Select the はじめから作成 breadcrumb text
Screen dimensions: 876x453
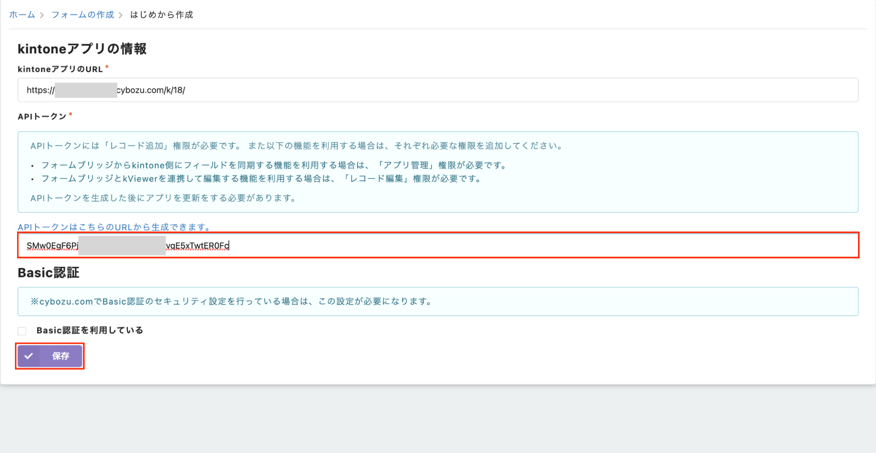(161, 15)
